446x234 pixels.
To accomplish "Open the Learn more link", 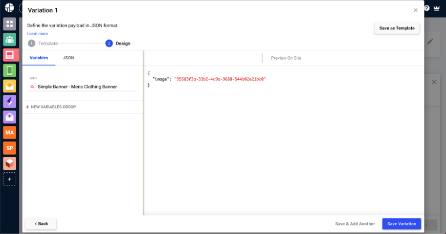I will [x=37, y=34].
